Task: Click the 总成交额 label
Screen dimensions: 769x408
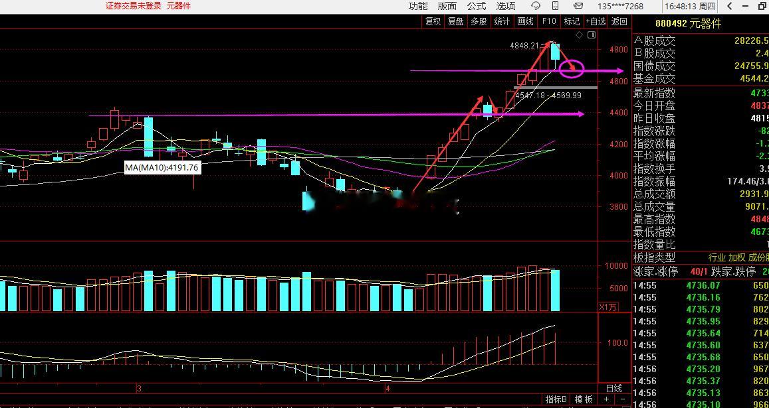Action: coord(654,194)
